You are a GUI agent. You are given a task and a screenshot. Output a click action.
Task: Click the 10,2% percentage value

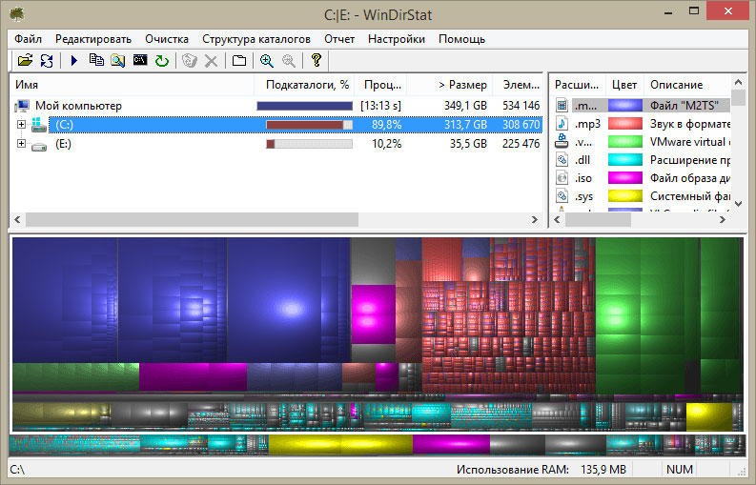(387, 144)
